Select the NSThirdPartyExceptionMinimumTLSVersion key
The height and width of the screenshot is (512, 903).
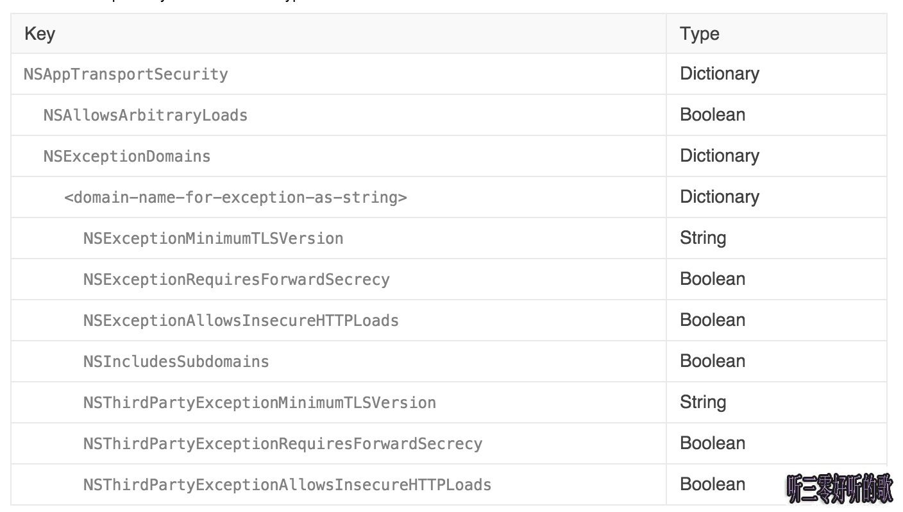260,402
